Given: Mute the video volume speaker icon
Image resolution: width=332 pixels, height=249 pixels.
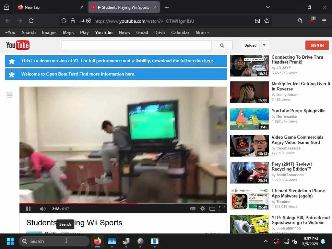Looking at the screenshot, I should pos(42,209).
